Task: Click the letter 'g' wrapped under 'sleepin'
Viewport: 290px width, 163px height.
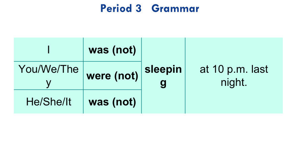Action: (163, 83)
